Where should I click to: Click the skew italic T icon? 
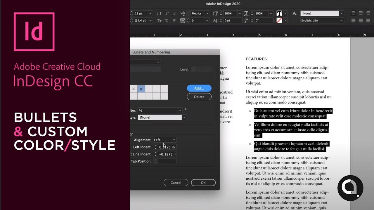[x=246, y=20]
